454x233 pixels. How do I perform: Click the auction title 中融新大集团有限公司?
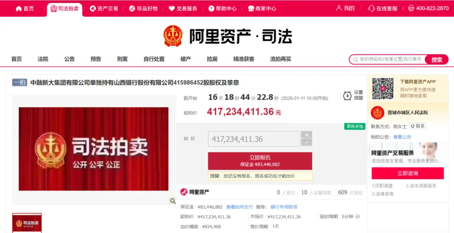point(135,83)
